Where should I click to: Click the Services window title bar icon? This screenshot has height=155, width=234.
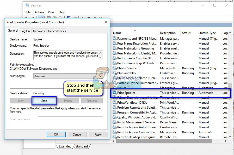(27, 5)
